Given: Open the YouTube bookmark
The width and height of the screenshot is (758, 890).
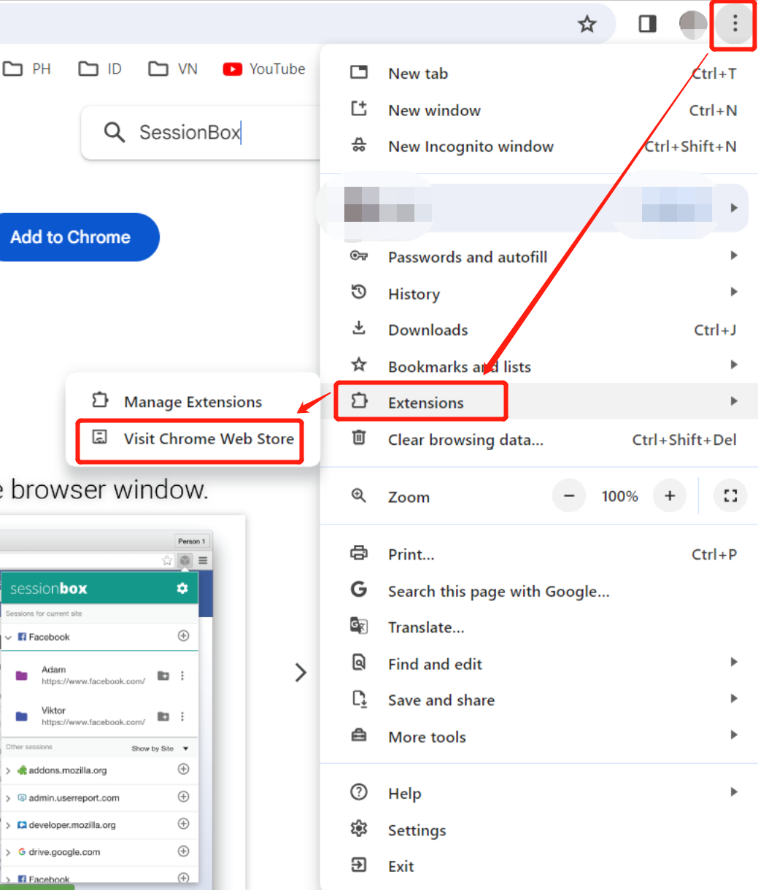Looking at the screenshot, I should click(x=264, y=69).
